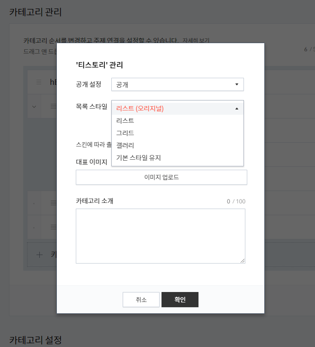This screenshot has width=315, height=347.
Task: Click the plus icon to add category
Action: [x=39, y=255]
